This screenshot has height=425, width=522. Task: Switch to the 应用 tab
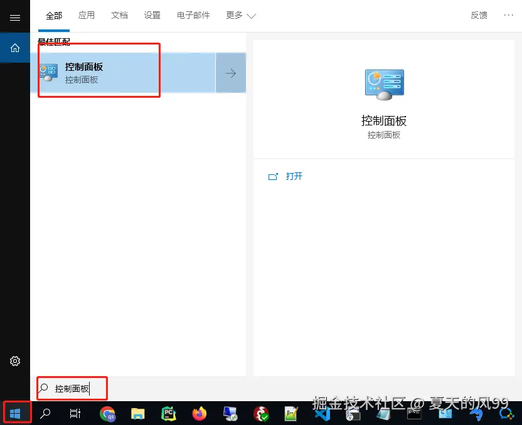click(87, 15)
